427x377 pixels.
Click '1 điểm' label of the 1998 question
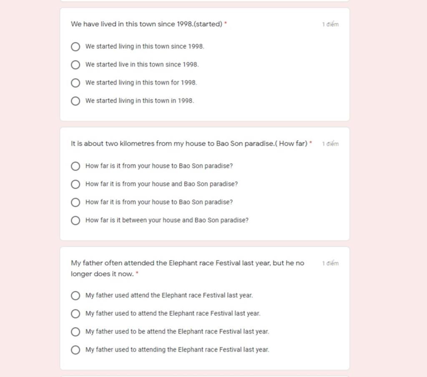tap(330, 25)
